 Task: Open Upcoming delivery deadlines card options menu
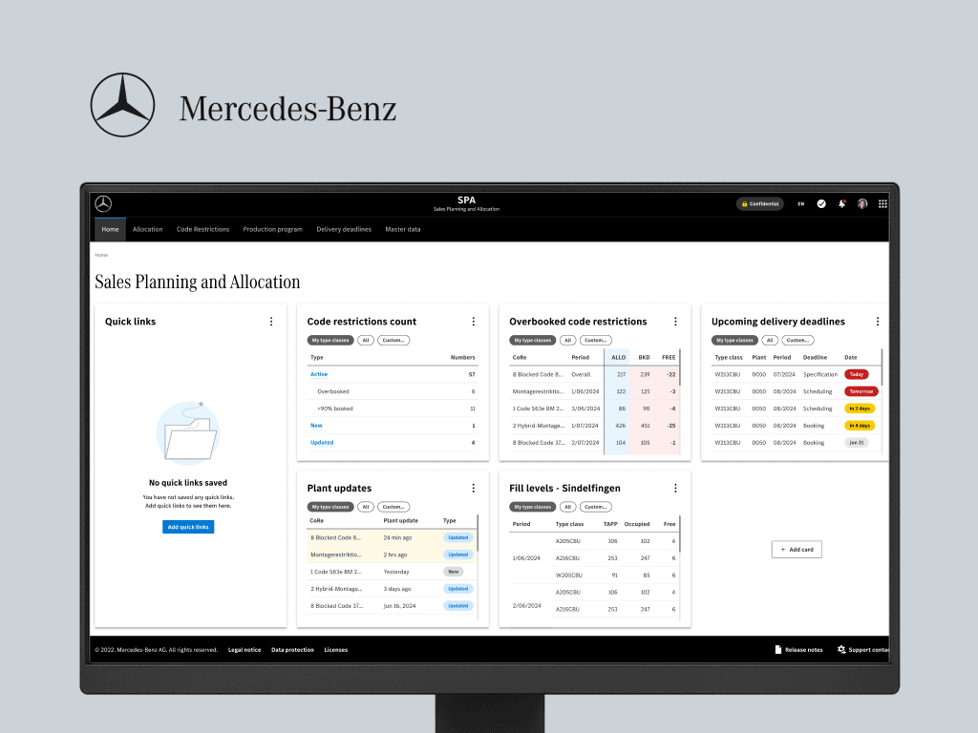878,322
